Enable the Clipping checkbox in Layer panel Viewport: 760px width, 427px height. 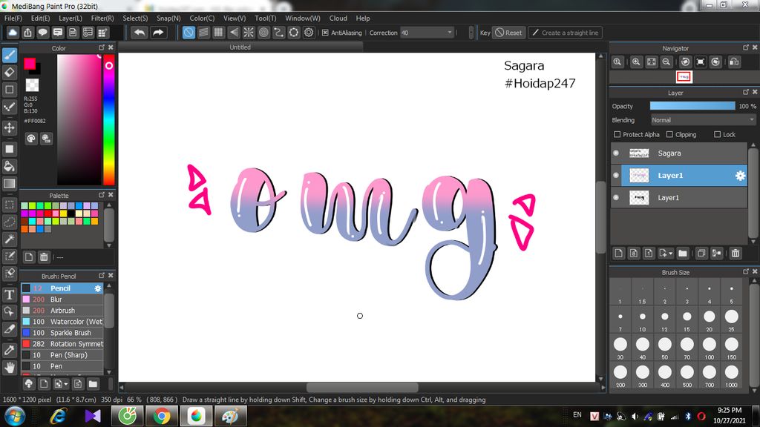[x=669, y=134]
